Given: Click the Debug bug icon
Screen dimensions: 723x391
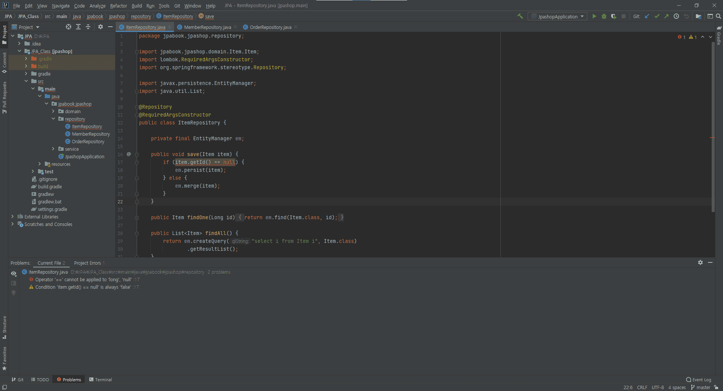Looking at the screenshot, I should [x=604, y=17].
